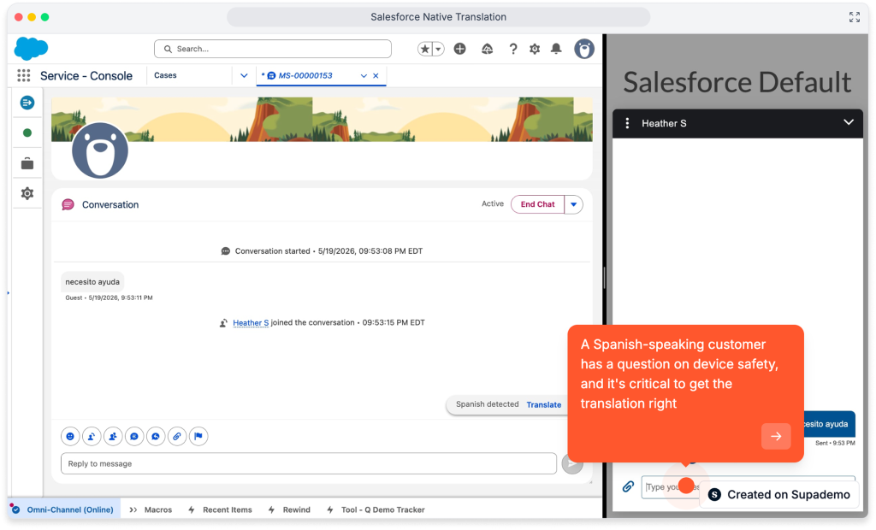Click the paperclip in the customer chat widget
This screenshot has width=876, height=530.
click(629, 486)
